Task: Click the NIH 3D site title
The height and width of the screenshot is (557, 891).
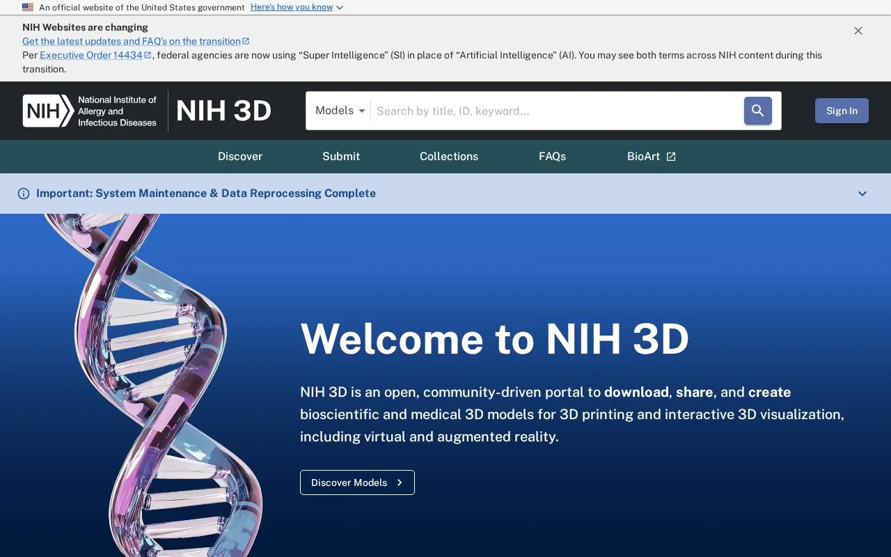Action: click(224, 111)
